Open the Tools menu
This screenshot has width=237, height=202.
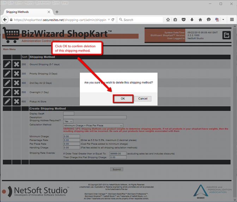tap(56, 3)
